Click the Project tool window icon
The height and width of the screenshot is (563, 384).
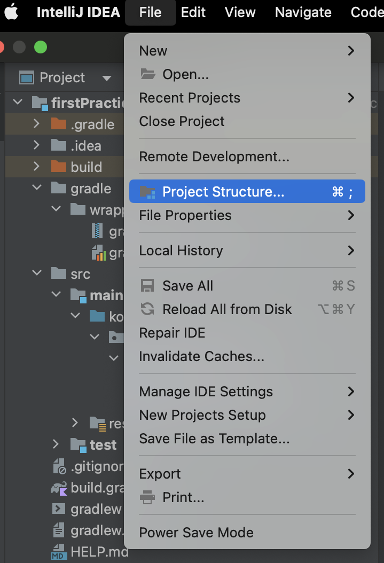(x=27, y=77)
